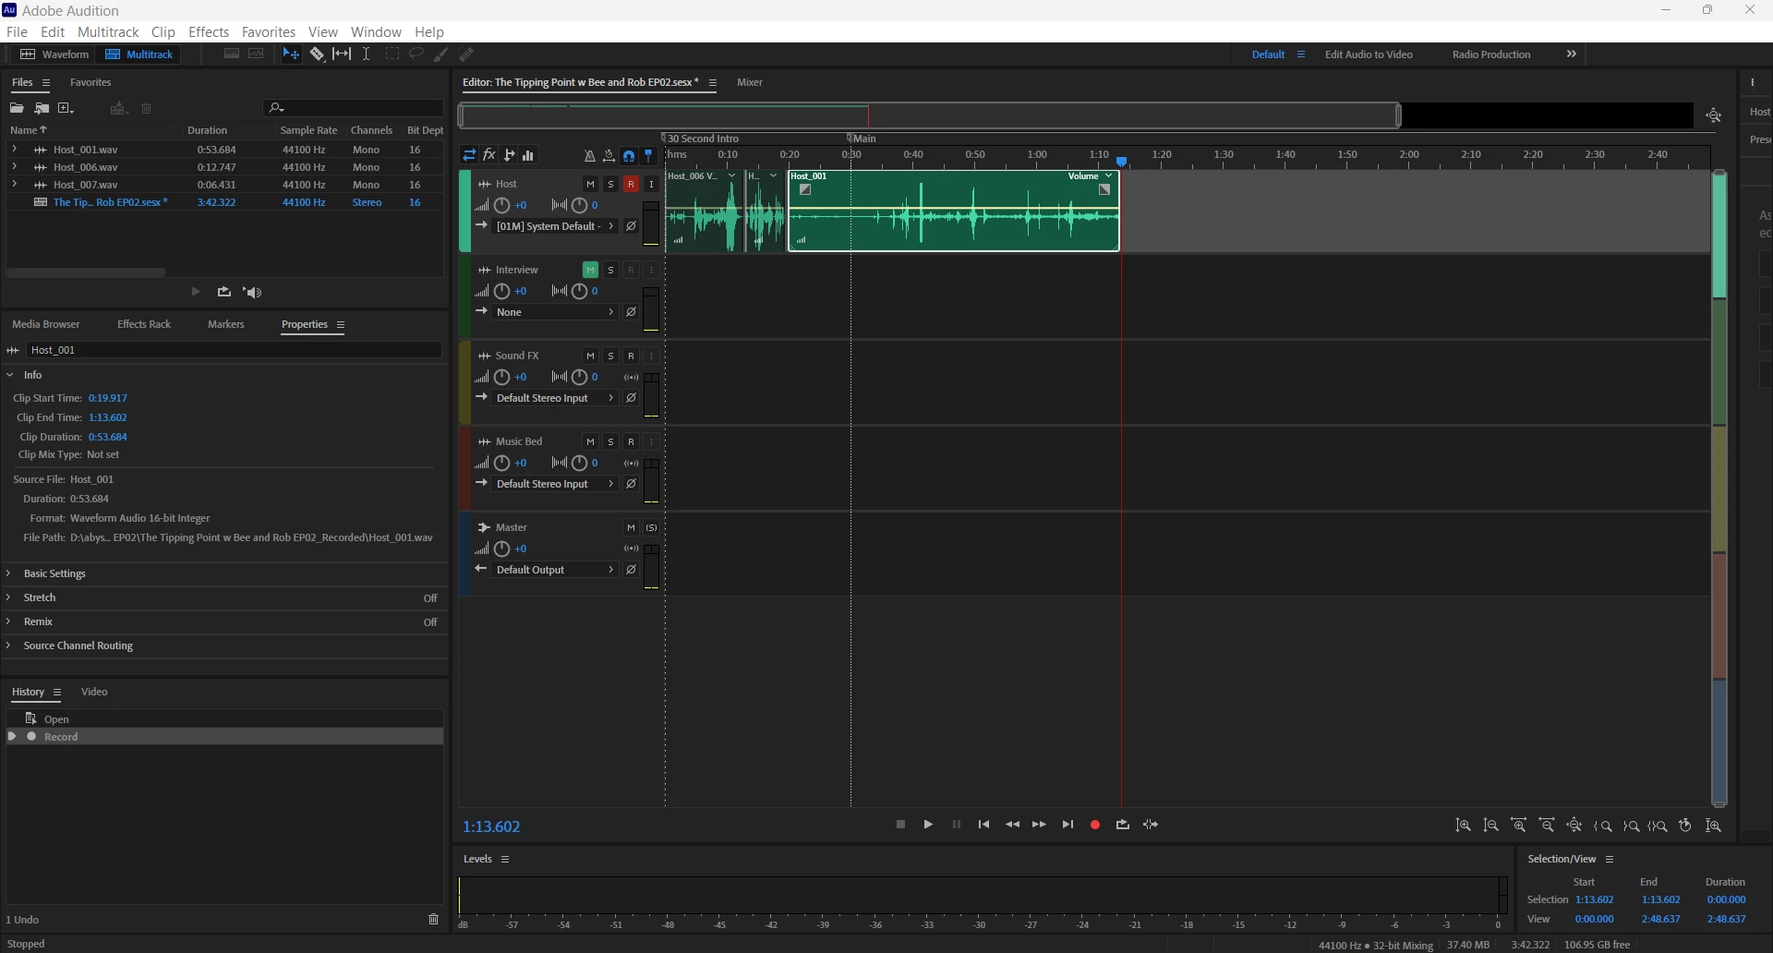The width and height of the screenshot is (1773, 953).
Task: Expand the Host_001.wav file row
Action: (x=14, y=149)
